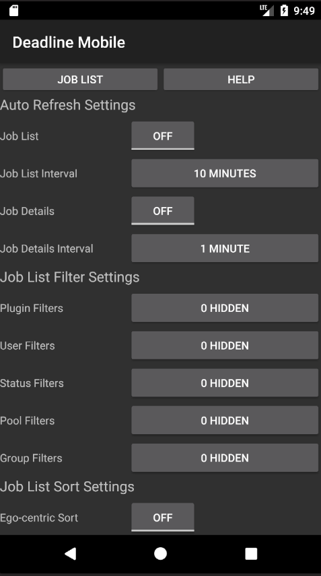
Task: Open Job List Interval 10 MINUTES selector
Action: click(x=225, y=173)
